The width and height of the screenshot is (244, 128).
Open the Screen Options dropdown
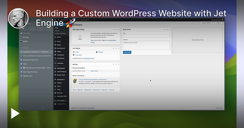pyautogui.click(x=207, y=23)
